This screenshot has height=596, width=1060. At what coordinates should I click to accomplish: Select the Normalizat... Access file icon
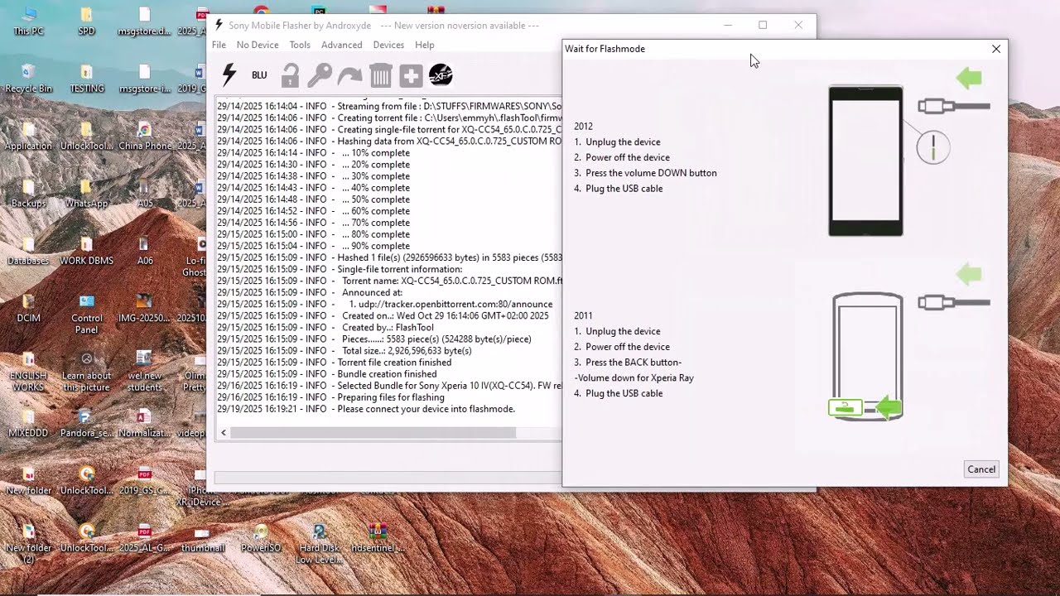[144, 423]
